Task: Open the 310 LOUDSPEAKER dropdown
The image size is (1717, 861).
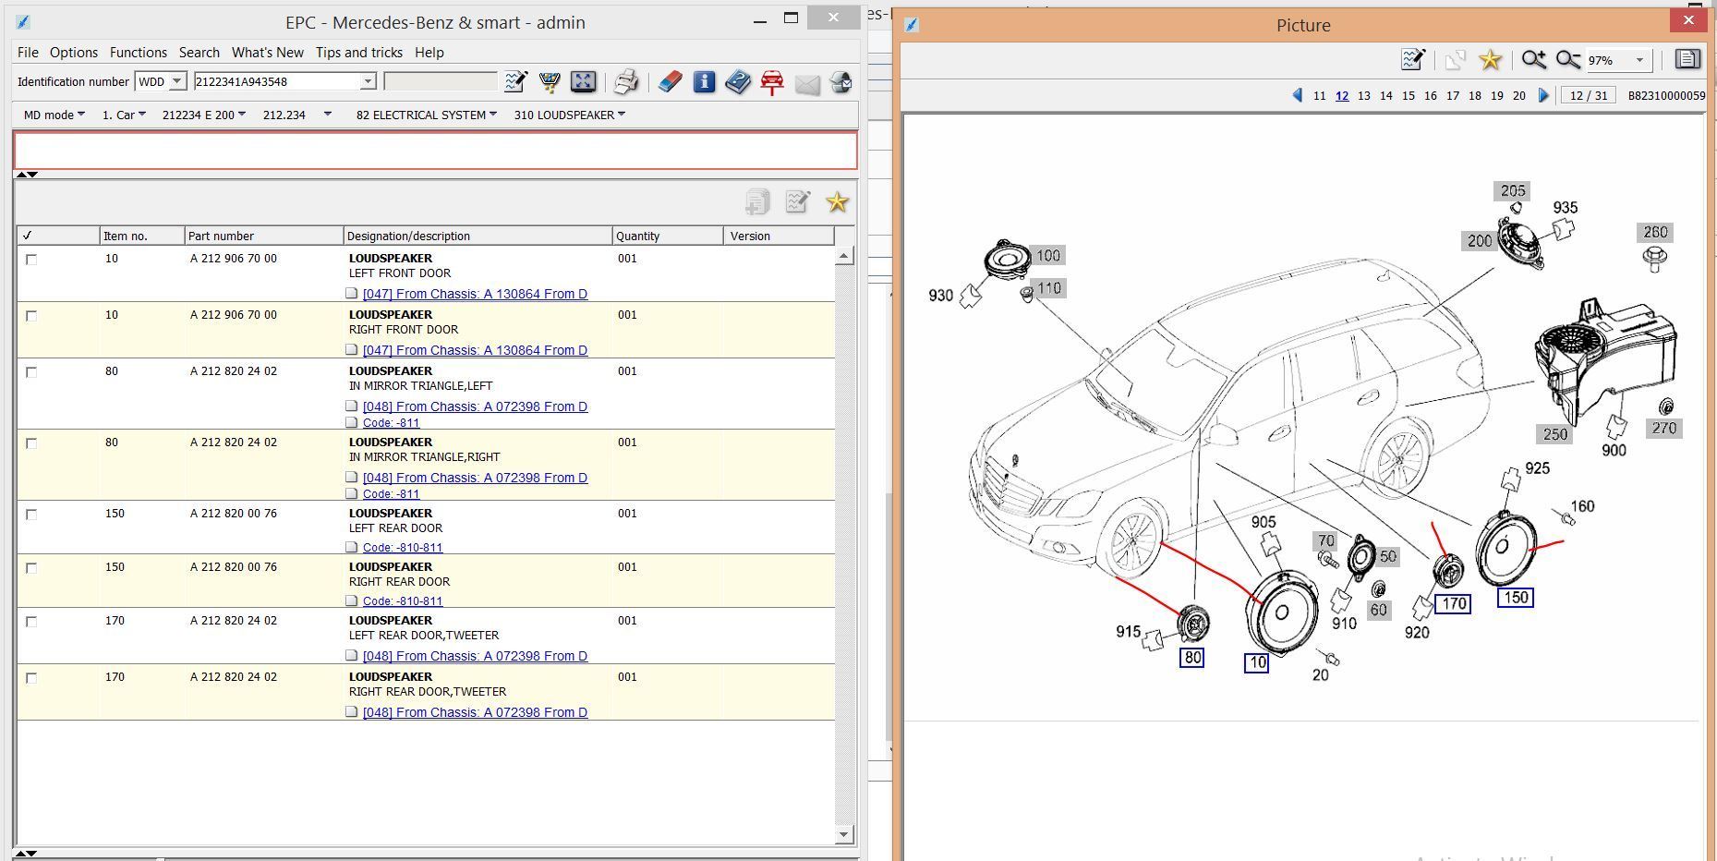Action: coord(569,115)
